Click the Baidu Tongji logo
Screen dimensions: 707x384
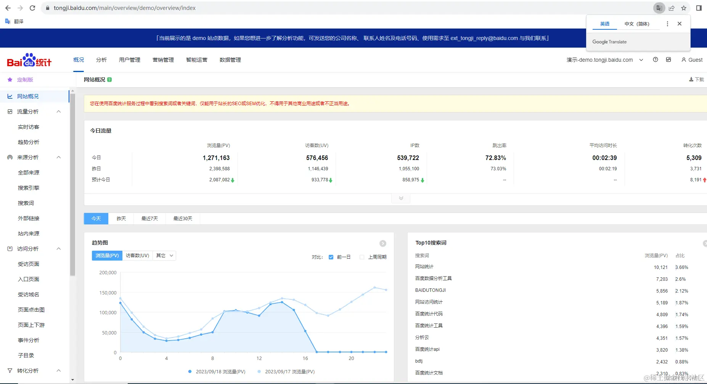tap(29, 60)
